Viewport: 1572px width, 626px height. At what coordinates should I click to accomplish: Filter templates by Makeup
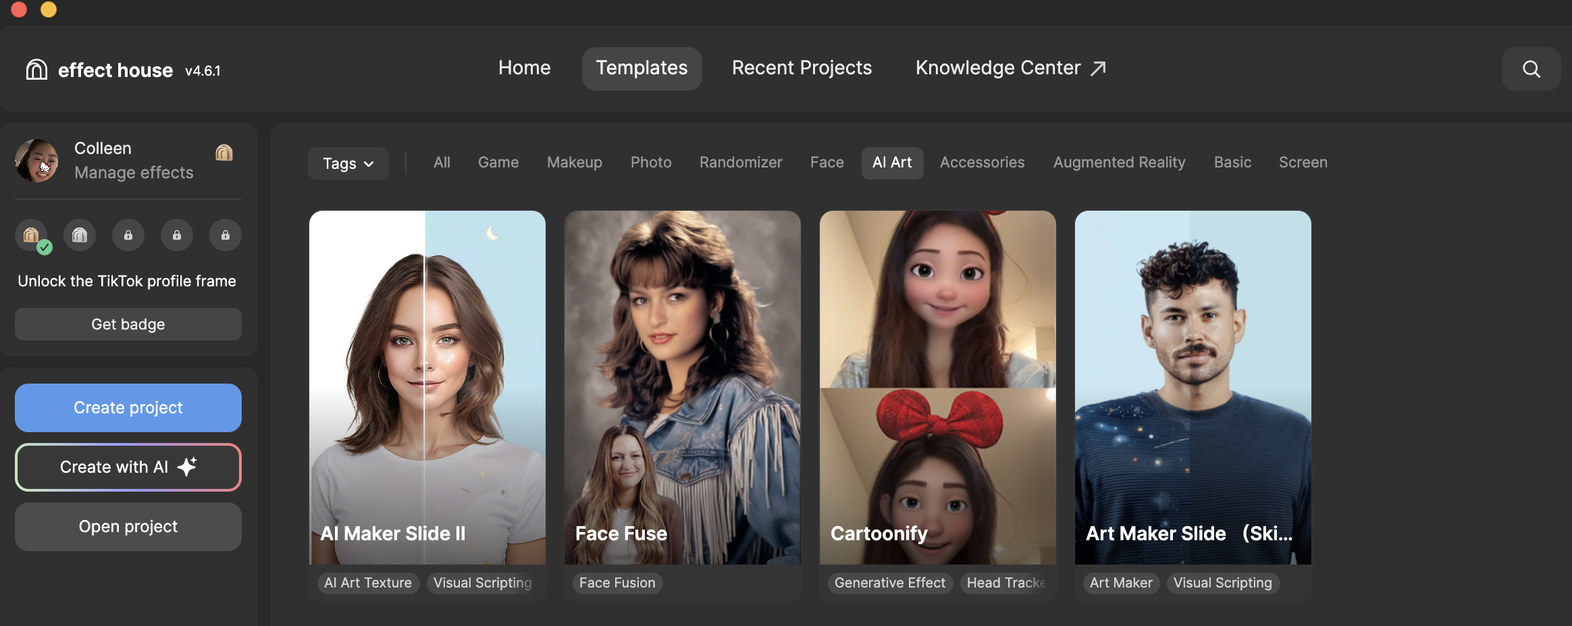click(x=575, y=163)
